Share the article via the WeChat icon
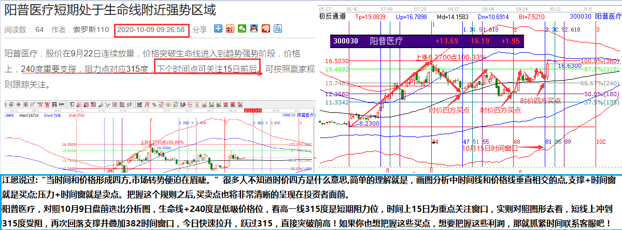 coord(242,29)
